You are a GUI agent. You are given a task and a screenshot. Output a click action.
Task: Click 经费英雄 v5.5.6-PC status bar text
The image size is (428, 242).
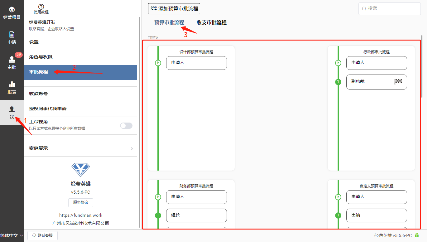tap(393, 236)
